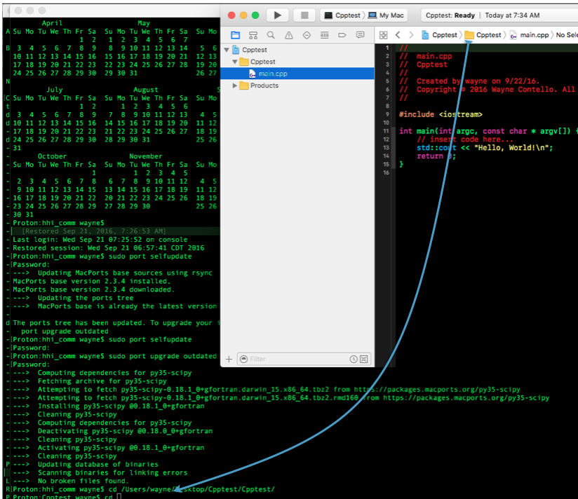The image size is (578, 499).
Task: Toggle recently modified files filter clock icon
Action: pos(354,359)
